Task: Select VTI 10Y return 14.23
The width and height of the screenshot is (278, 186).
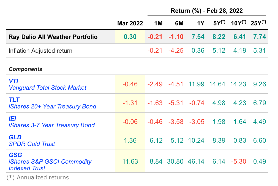Action: [238, 84]
